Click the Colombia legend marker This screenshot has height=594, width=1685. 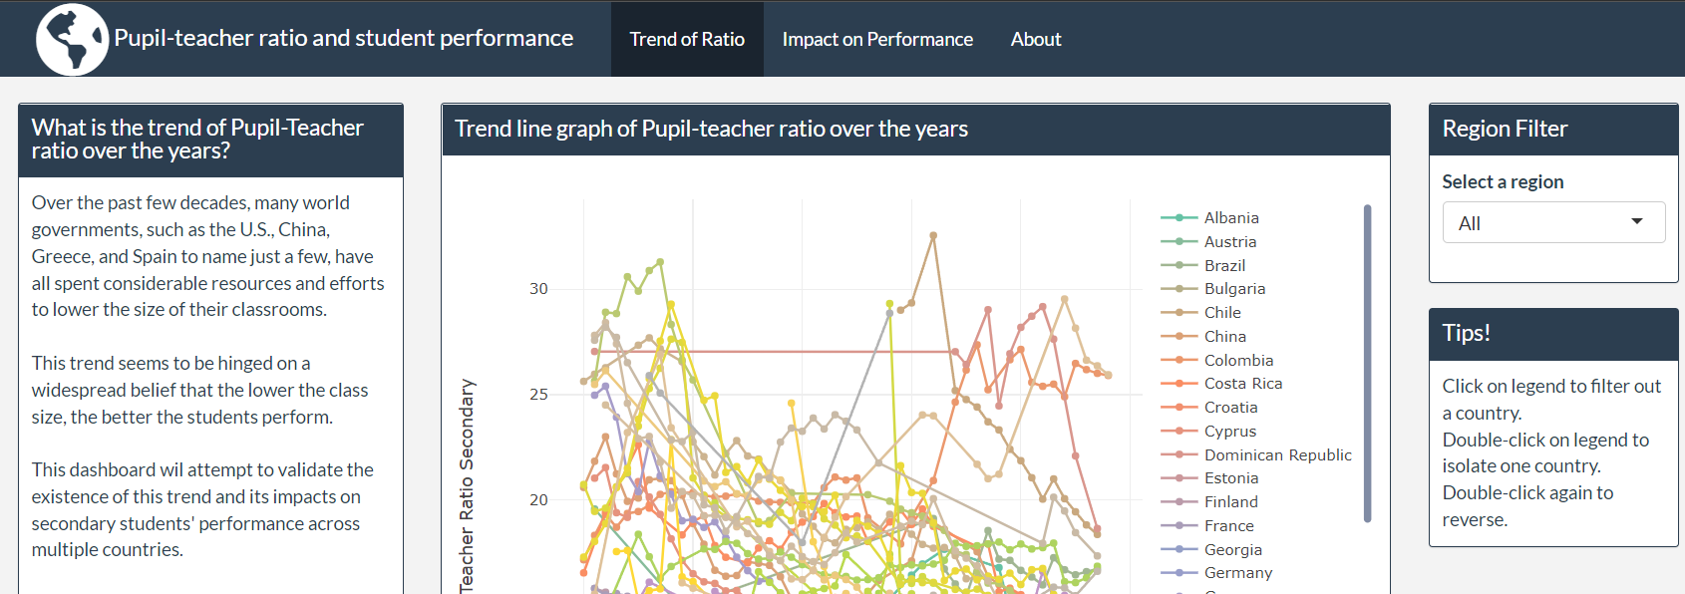coord(1179,360)
